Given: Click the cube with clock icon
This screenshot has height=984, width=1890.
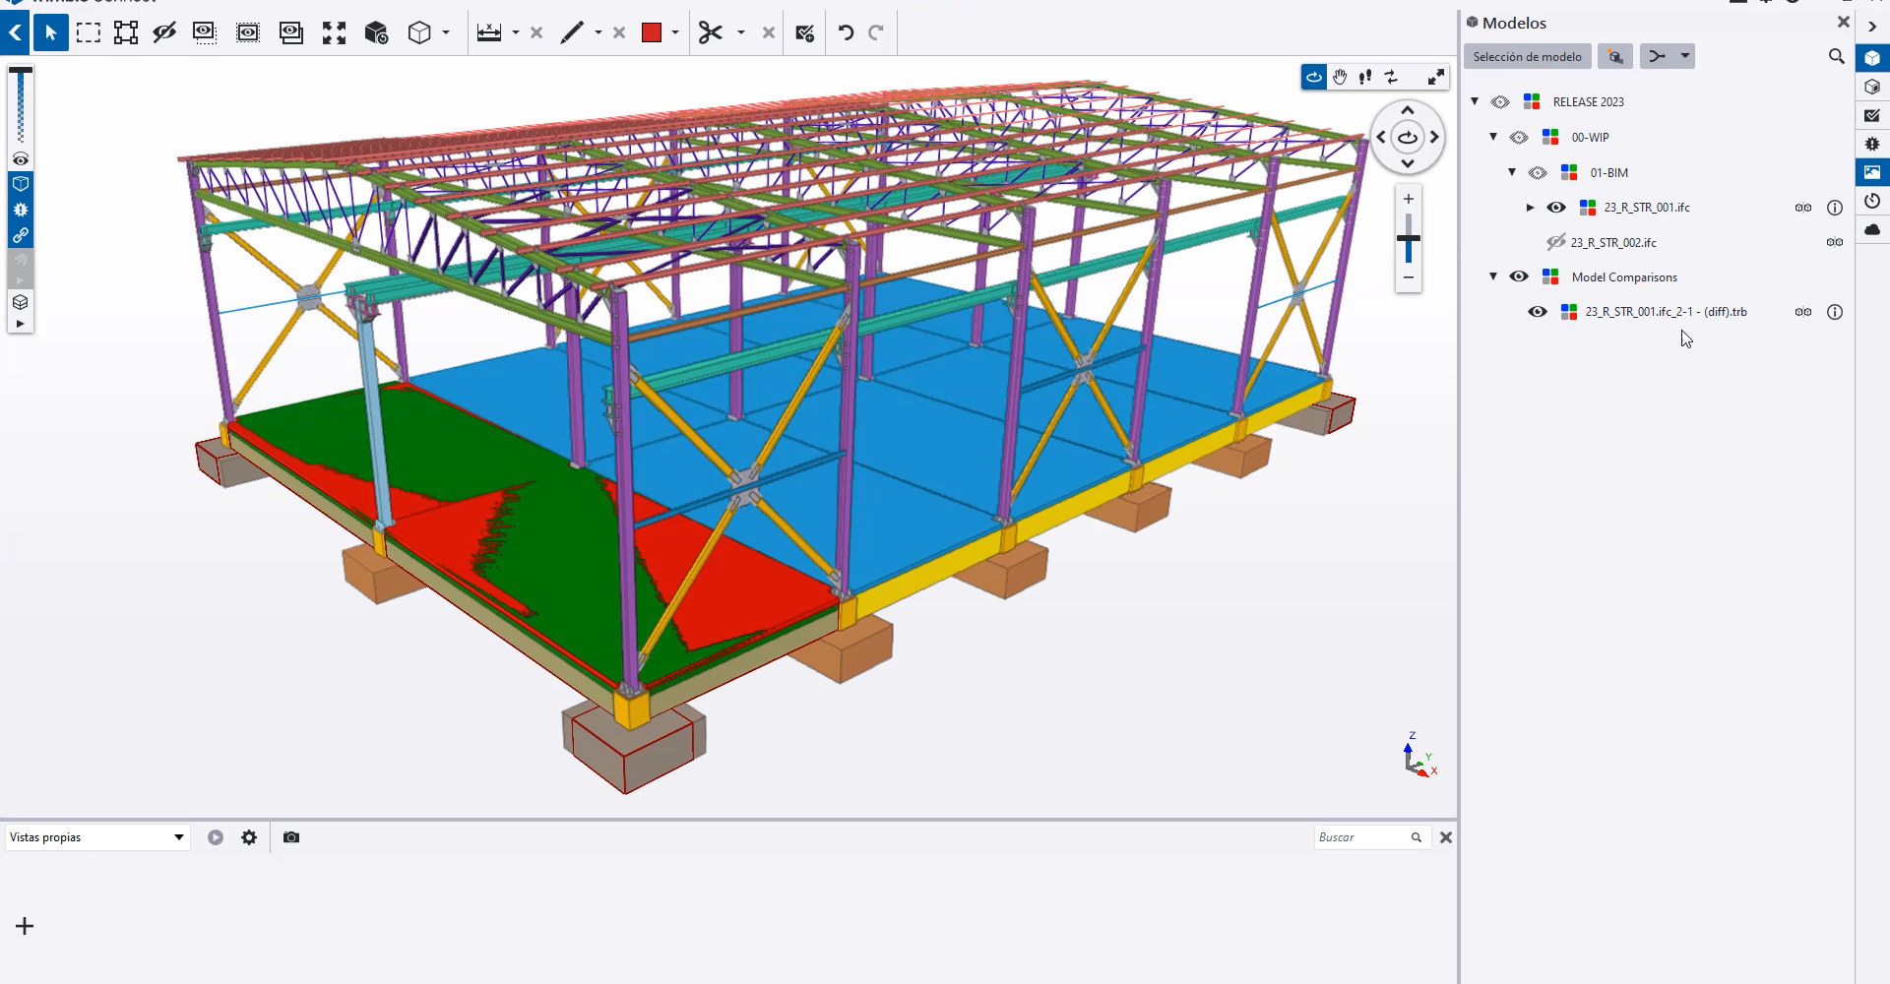Looking at the screenshot, I should [377, 33].
